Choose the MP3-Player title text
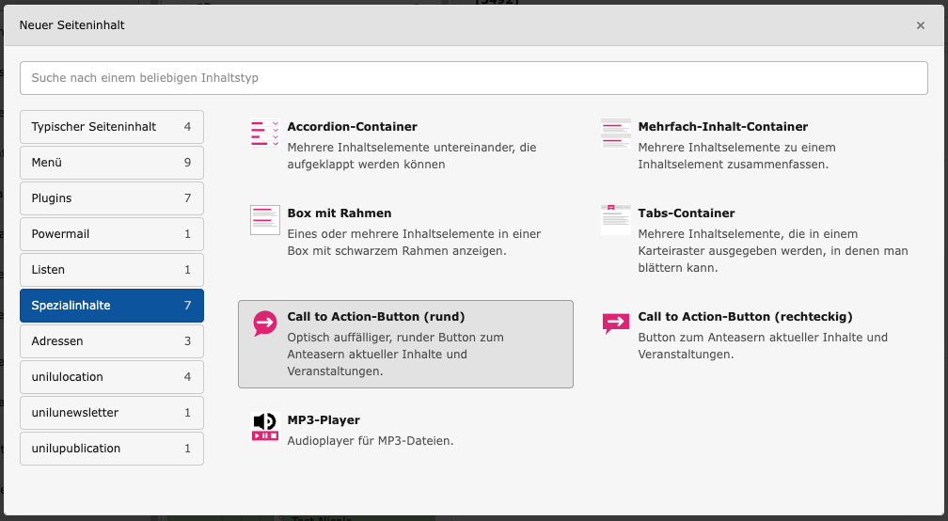Image resolution: width=948 pixels, height=521 pixels. pyautogui.click(x=324, y=420)
